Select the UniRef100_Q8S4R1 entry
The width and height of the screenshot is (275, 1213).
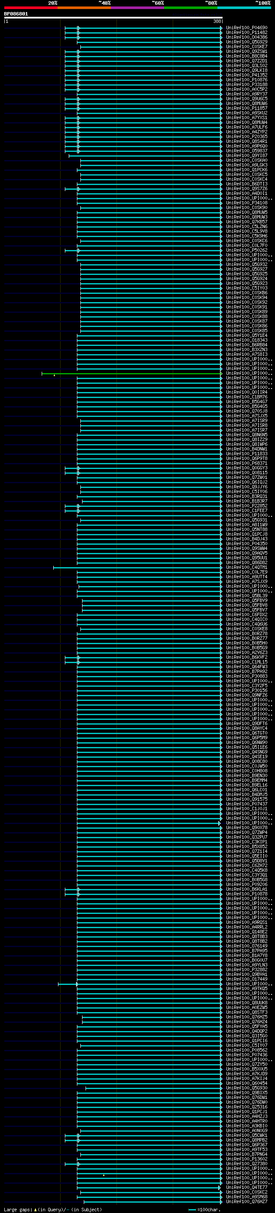pos(247,141)
